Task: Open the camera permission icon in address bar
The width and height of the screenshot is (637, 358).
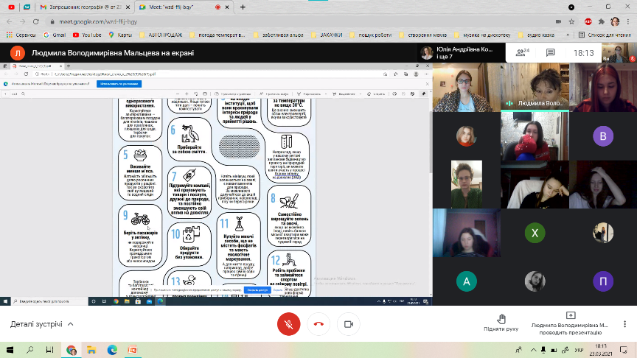Action: (559, 21)
